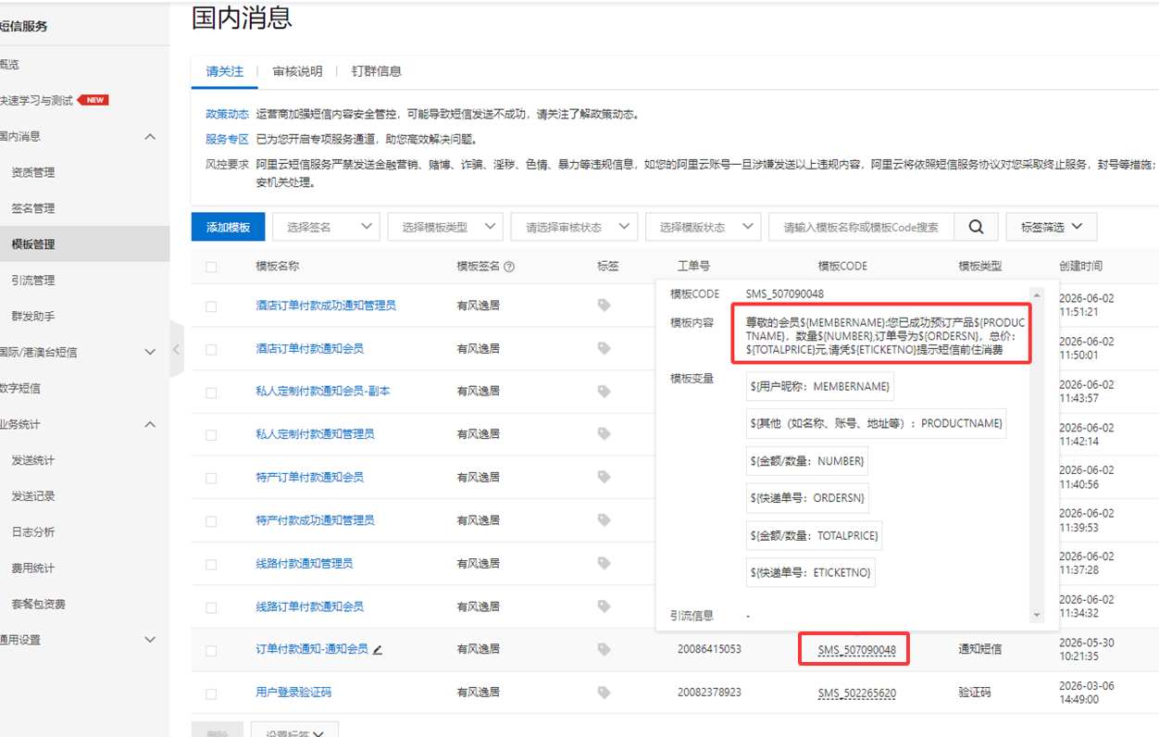This screenshot has height=737, width=1159.
Task: Switch to the 审核说明 tab
Action: tap(297, 71)
